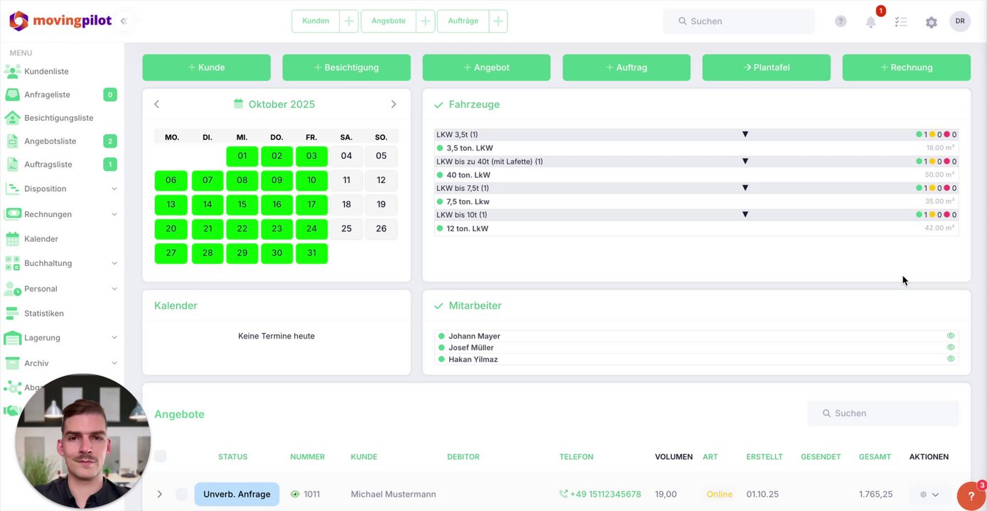Click the help question mark icon in header

(x=841, y=21)
